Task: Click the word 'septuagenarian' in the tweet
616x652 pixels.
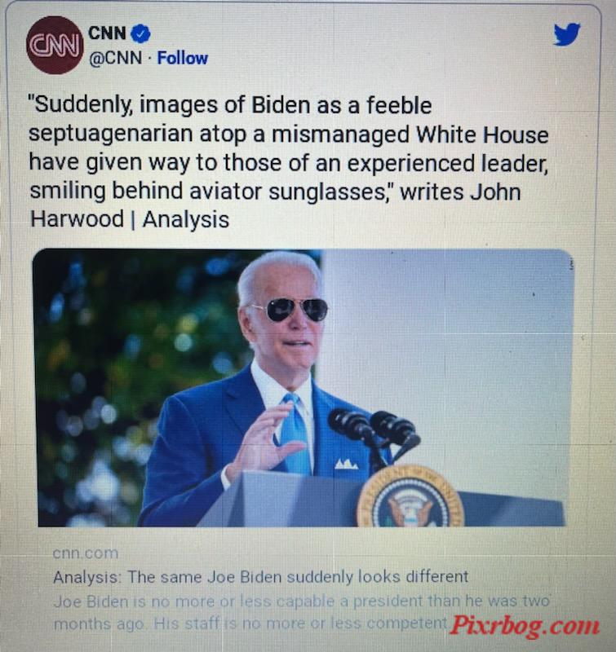Action: pyautogui.click(x=111, y=134)
